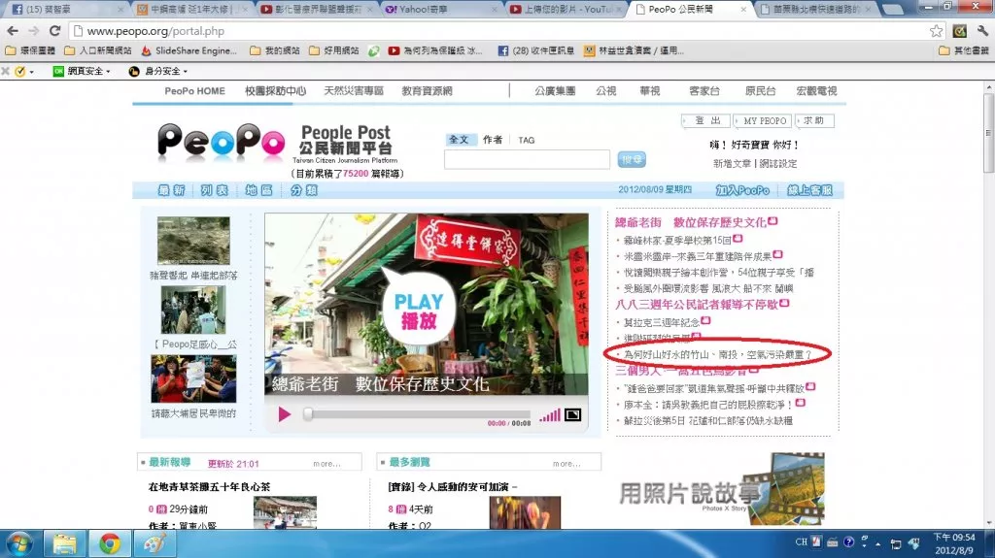The height and width of the screenshot is (558, 995).
Task: Open the SlideShare Engine bookmark
Action: 189,50
